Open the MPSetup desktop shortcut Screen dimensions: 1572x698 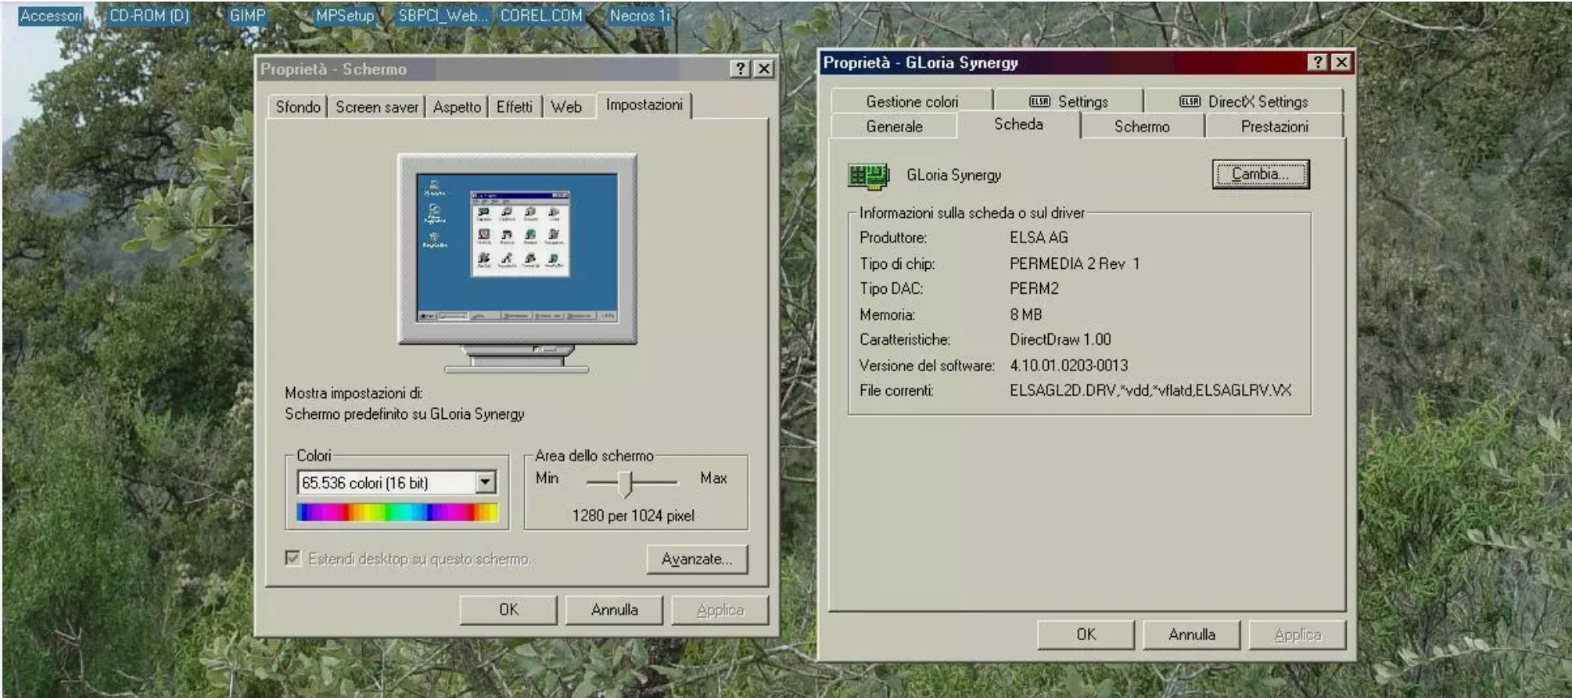coord(345,16)
